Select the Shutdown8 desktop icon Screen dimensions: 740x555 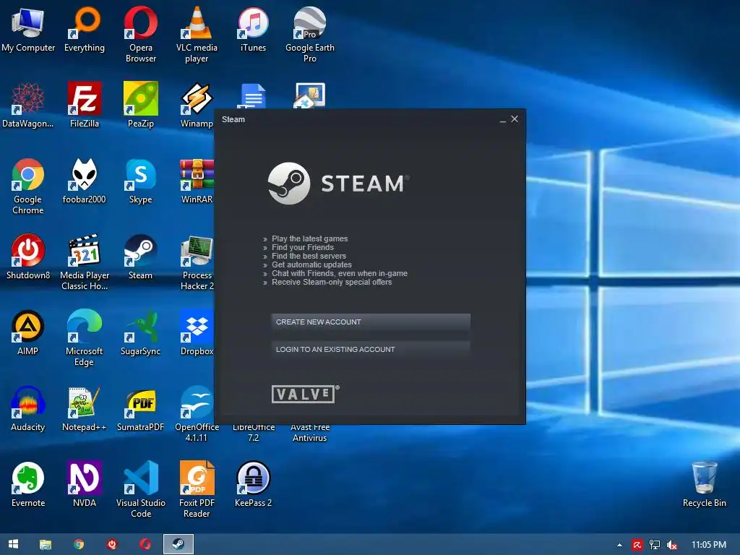pos(28,257)
